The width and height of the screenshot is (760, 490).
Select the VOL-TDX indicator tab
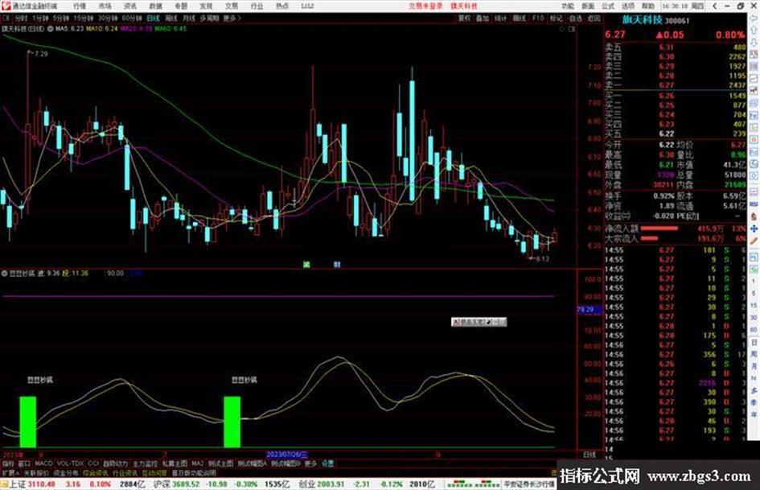71,463
